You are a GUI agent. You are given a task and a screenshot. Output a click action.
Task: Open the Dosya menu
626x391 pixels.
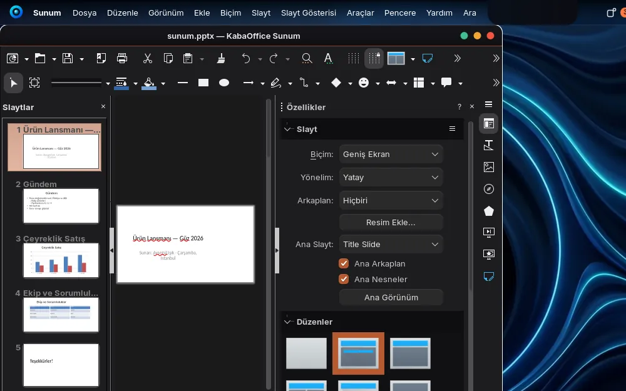click(85, 13)
